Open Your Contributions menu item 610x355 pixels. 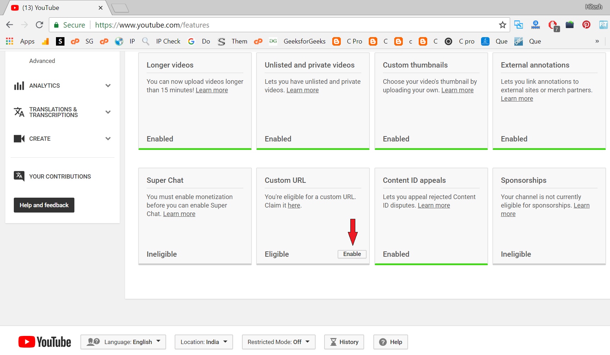pyautogui.click(x=60, y=176)
